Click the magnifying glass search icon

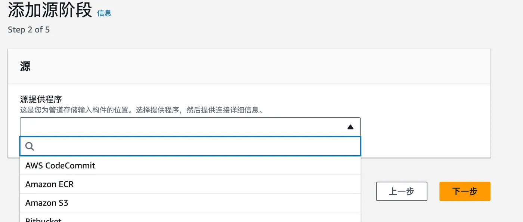pyautogui.click(x=30, y=146)
